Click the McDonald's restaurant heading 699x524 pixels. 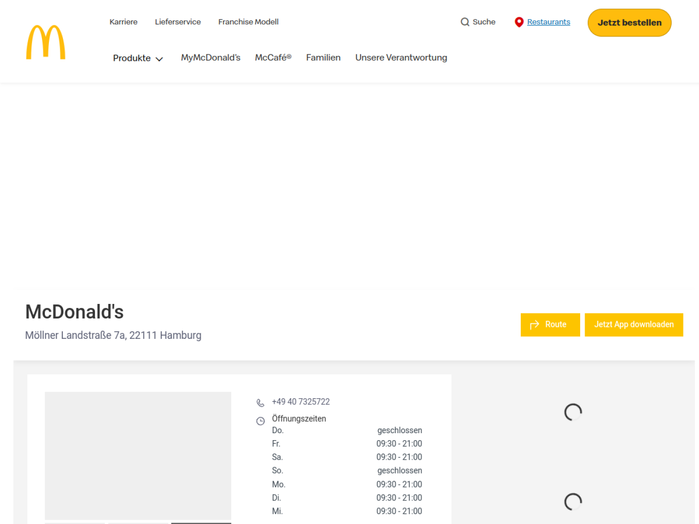[x=74, y=312]
